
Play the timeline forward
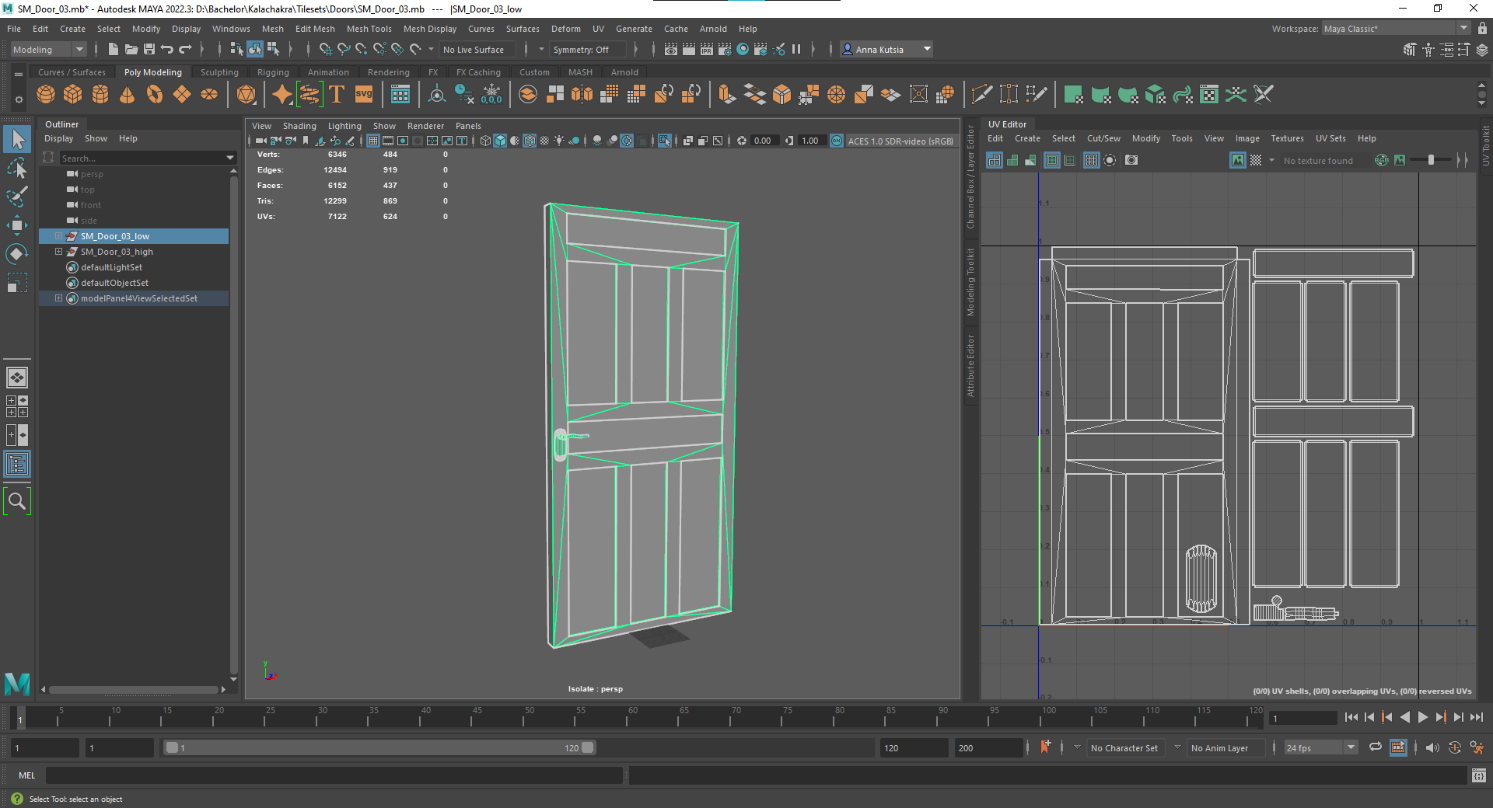click(x=1422, y=717)
